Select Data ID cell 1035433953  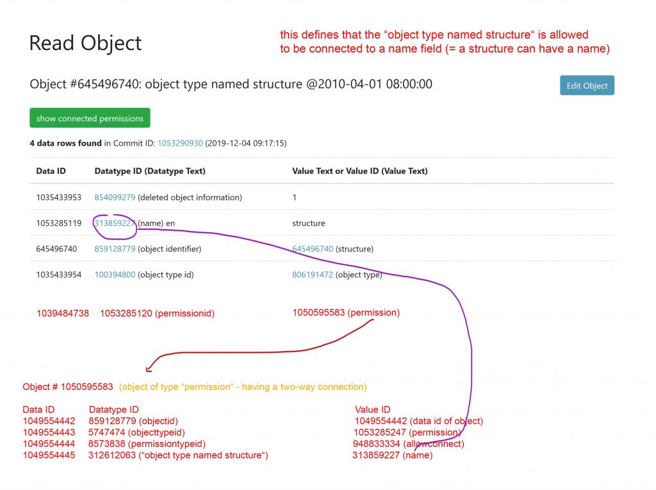(59, 198)
